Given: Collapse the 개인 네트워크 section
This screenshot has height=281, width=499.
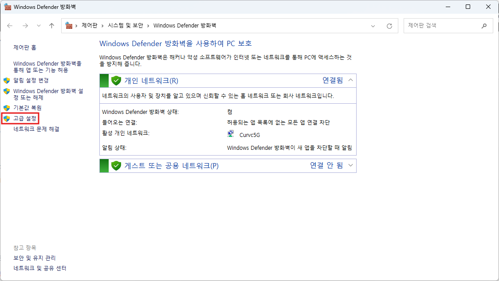Looking at the screenshot, I should coord(350,80).
